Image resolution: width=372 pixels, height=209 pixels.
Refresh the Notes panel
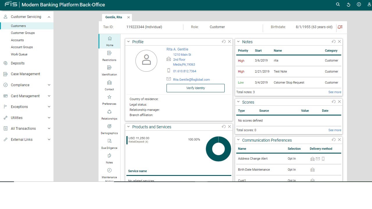pos(334,42)
